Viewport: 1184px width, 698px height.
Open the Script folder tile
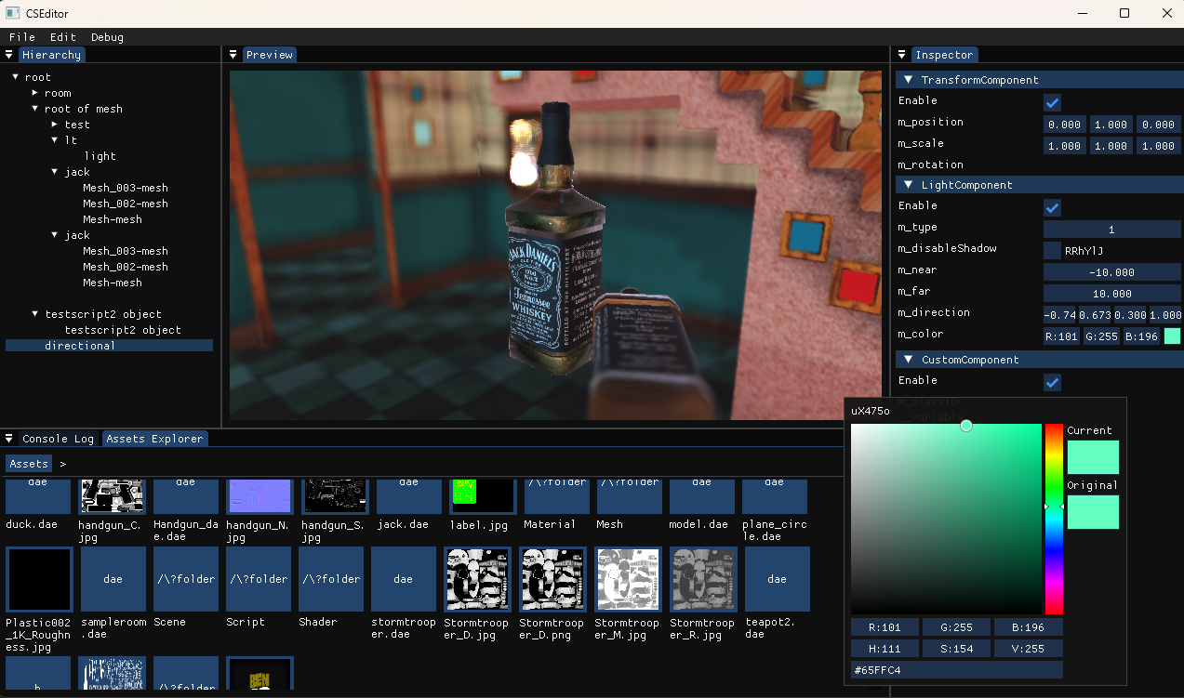259,579
